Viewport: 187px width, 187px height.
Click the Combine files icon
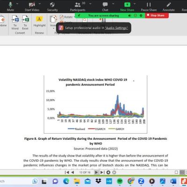tap(2, 20)
